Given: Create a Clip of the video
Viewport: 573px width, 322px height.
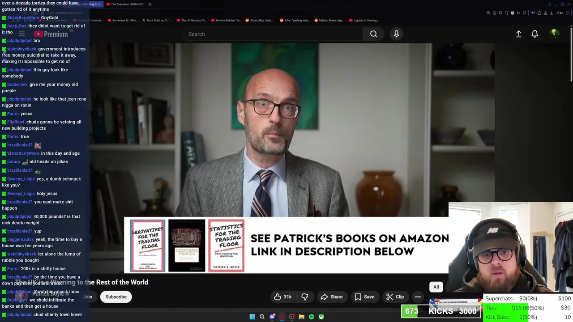Looking at the screenshot, I should [x=395, y=297].
